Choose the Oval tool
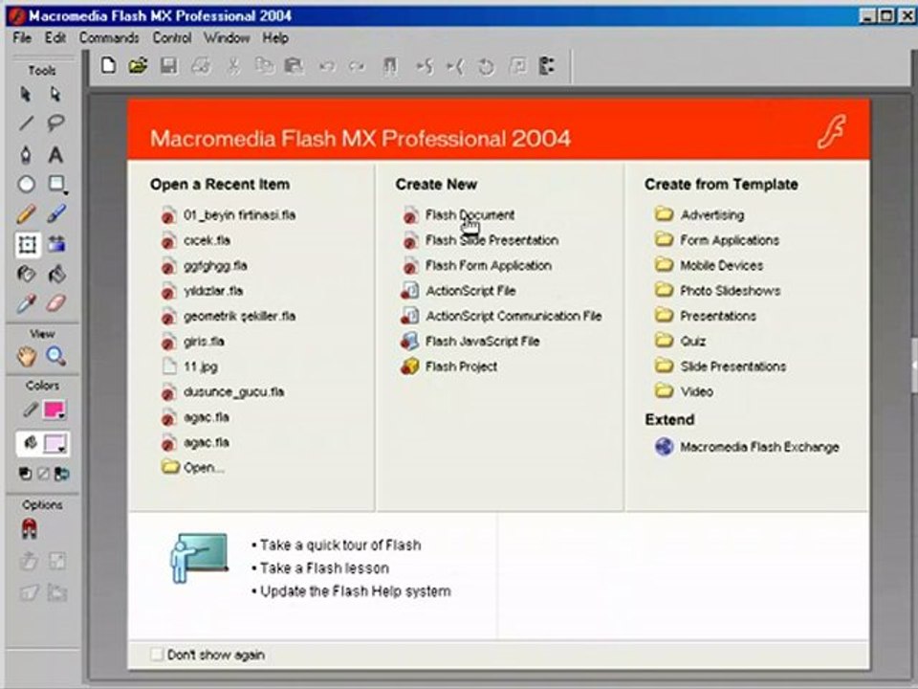 tap(27, 185)
